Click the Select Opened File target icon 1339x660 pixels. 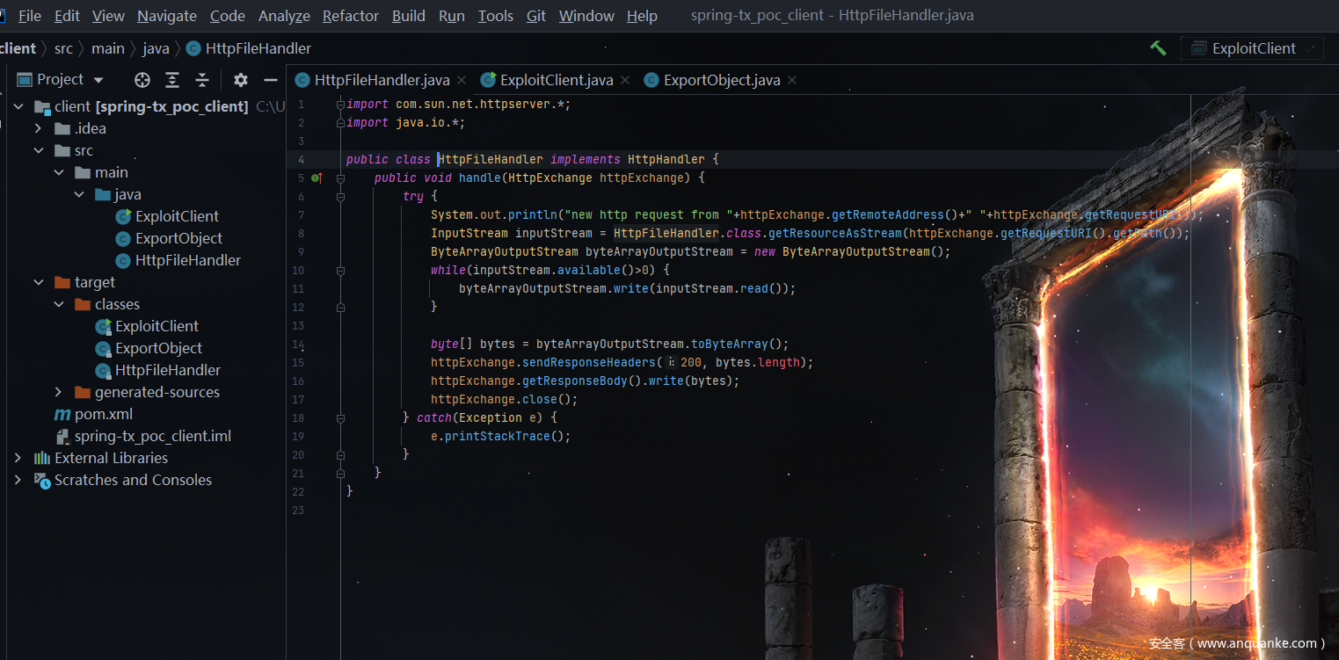[142, 80]
